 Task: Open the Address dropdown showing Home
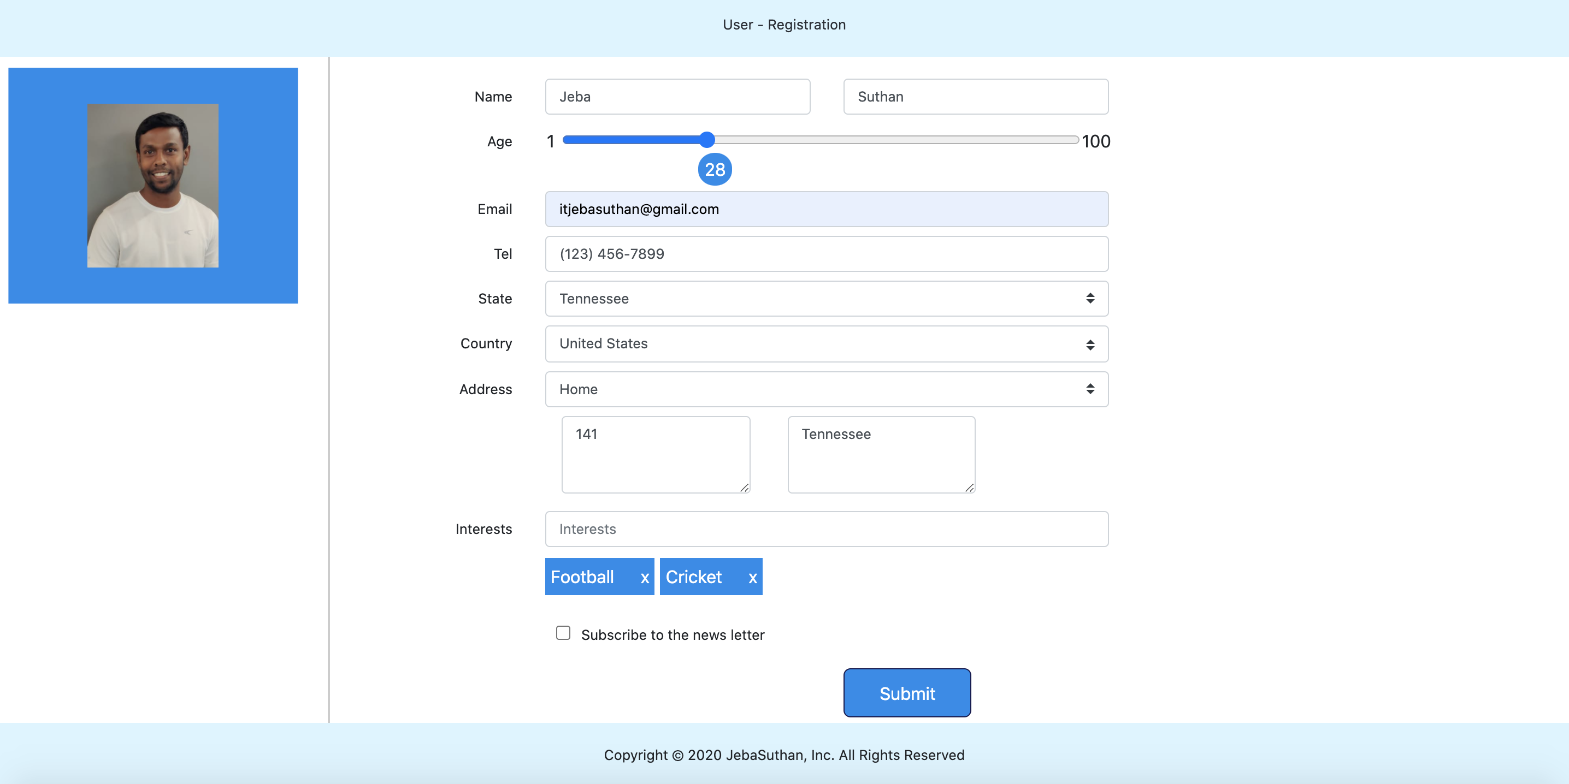click(x=792, y=389)
